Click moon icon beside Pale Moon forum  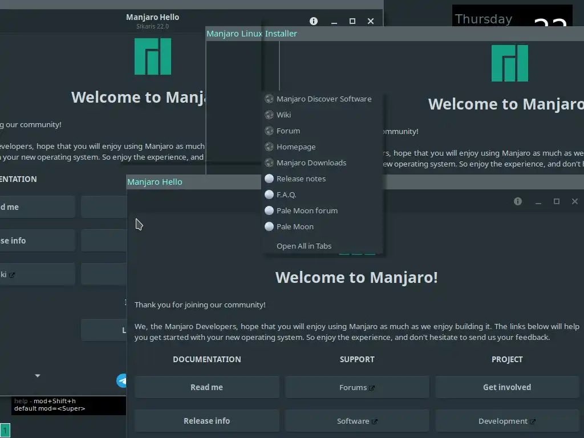(269, 211)
